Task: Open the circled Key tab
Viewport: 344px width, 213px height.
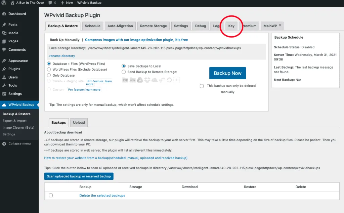Action: [x=231, y=26]
